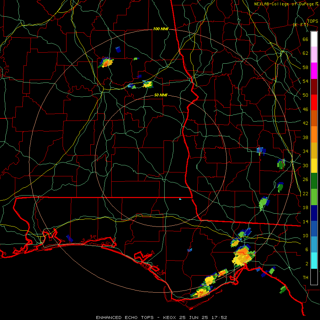Select the dark maroon legend swatch
This screenshot has width=320, height=320.
314,87
